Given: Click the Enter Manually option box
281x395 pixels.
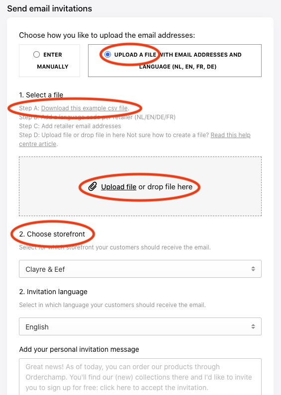Looking at the screenshot, I should point(49,61).
